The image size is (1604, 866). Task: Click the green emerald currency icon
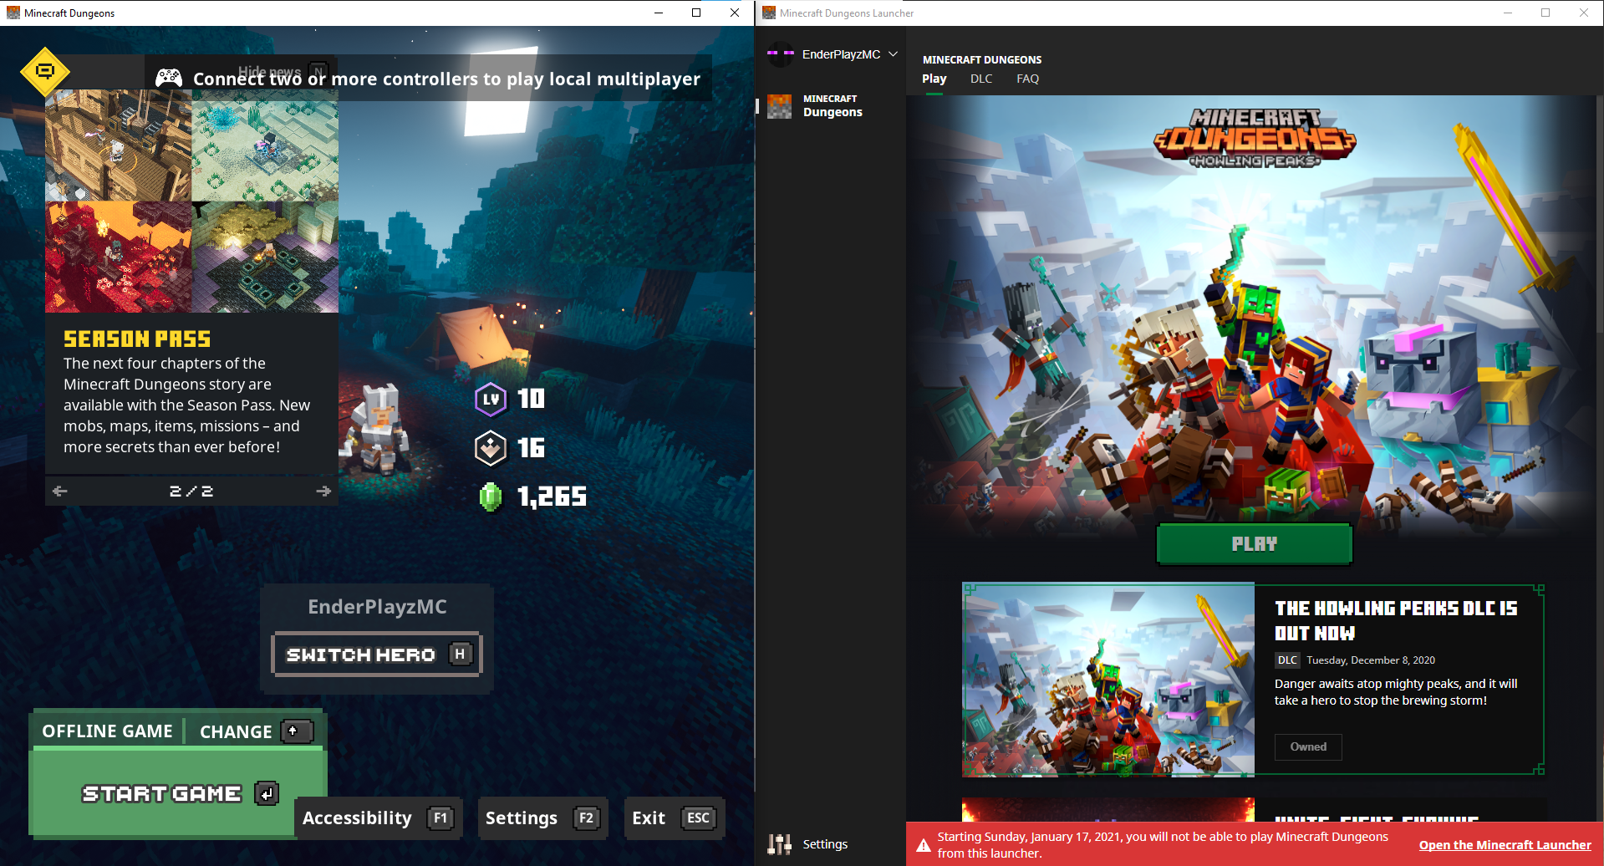click(x=491, y=497)
